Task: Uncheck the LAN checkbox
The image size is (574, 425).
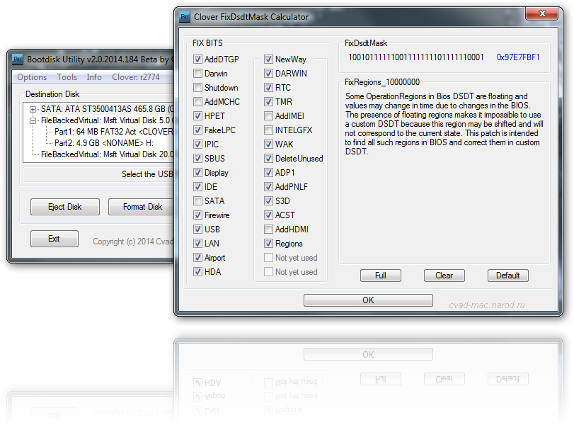Action: [197, 243]
